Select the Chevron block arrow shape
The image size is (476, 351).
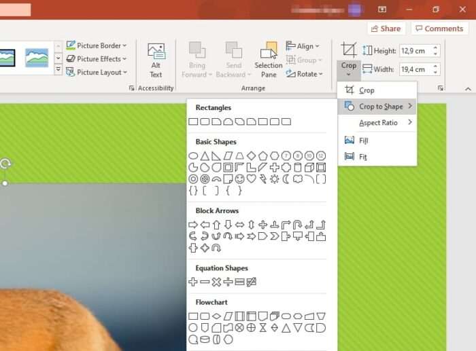pos(275,236)
